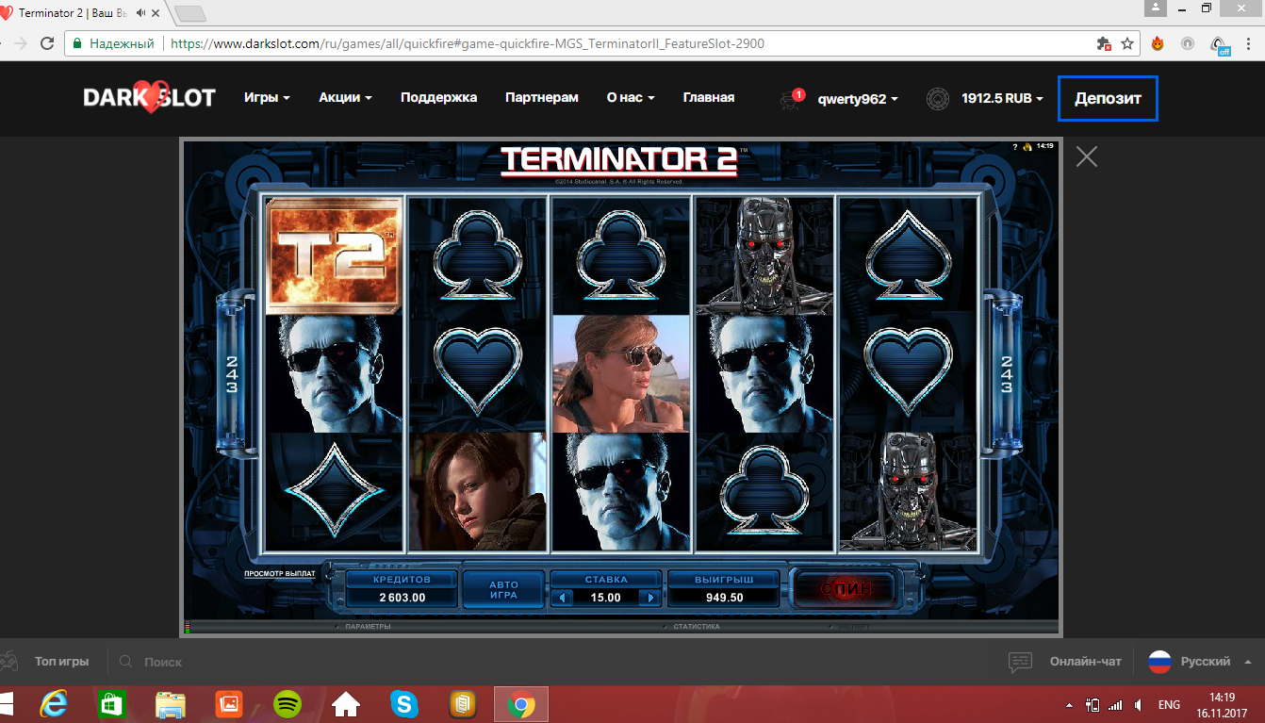
Task: Click the Hola flame extension icon
Action: 1158,43
